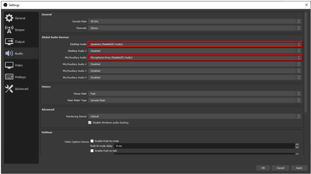
Task: Switch to the Stream tab label
Action: 20,30
